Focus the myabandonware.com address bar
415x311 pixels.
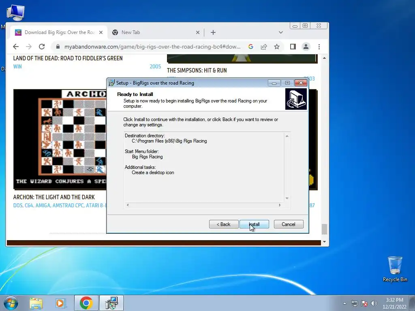tap(152, 47)
